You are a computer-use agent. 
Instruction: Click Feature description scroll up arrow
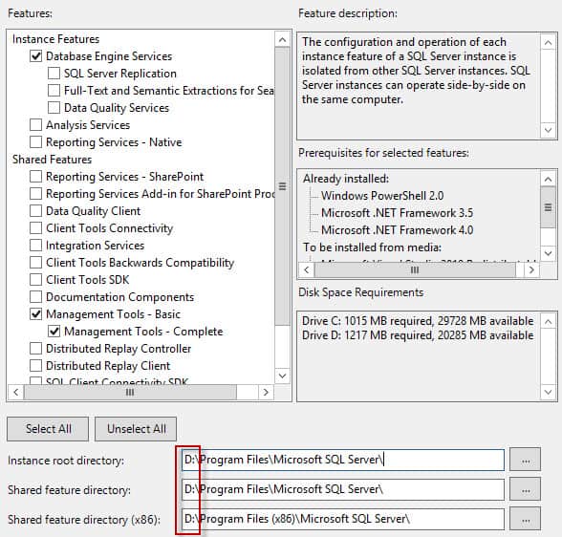coord(548,43)
